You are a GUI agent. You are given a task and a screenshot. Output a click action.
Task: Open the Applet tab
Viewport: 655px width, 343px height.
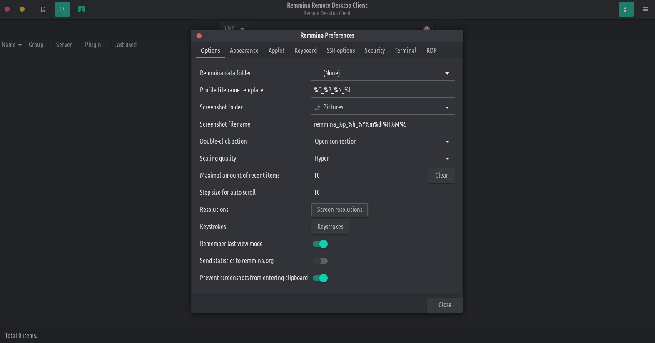(276, 50)
